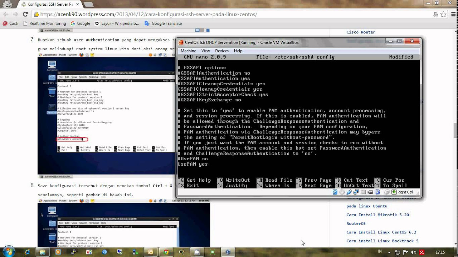Viewport: 458px width, 257px height.
Task: Switch to Google Chrome on the taskbar
Action: coord(166,252)
